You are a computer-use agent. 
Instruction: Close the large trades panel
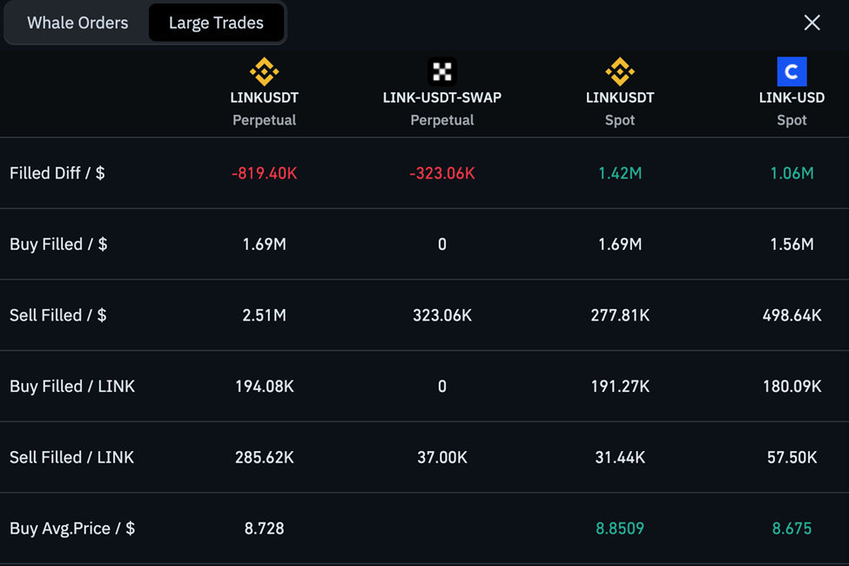tap(812, 23)
